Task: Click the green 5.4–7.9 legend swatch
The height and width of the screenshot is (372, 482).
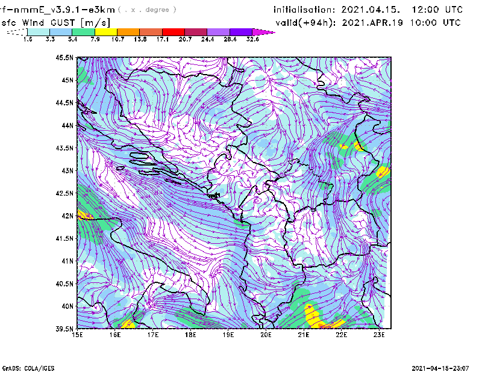Action: [83, 32]
